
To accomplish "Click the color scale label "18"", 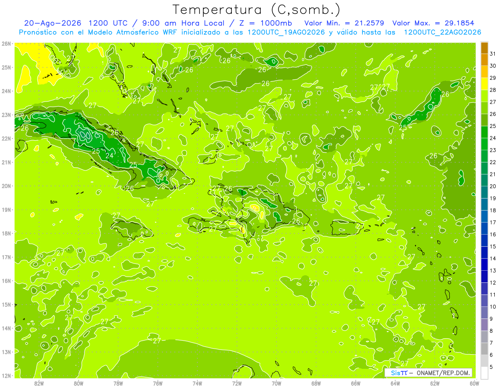I will pyautogui.click(x=493, y=210).
